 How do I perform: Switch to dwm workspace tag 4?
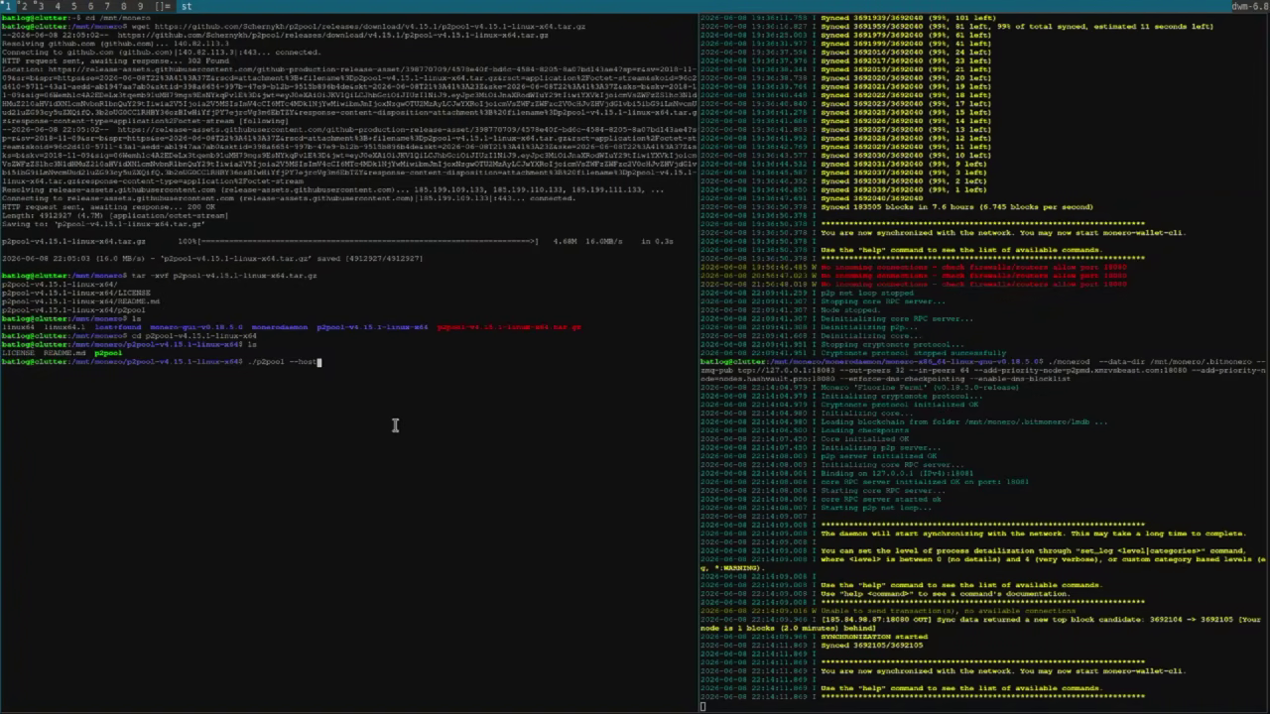click(x=58, y=6)
